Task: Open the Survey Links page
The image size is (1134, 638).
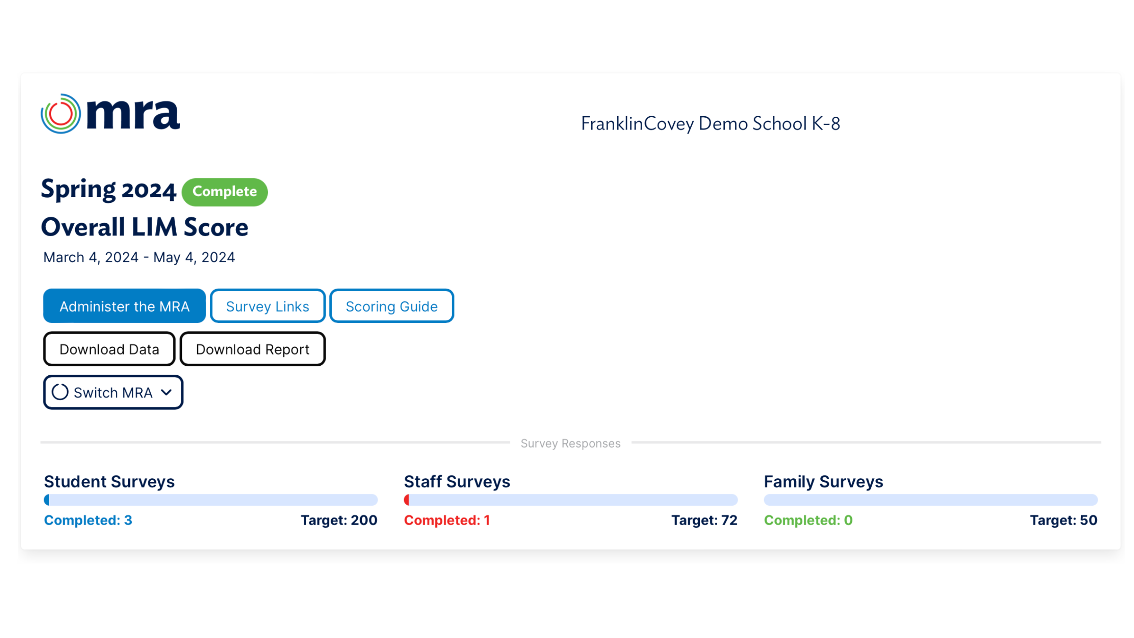Action: (x=267, y=306)
